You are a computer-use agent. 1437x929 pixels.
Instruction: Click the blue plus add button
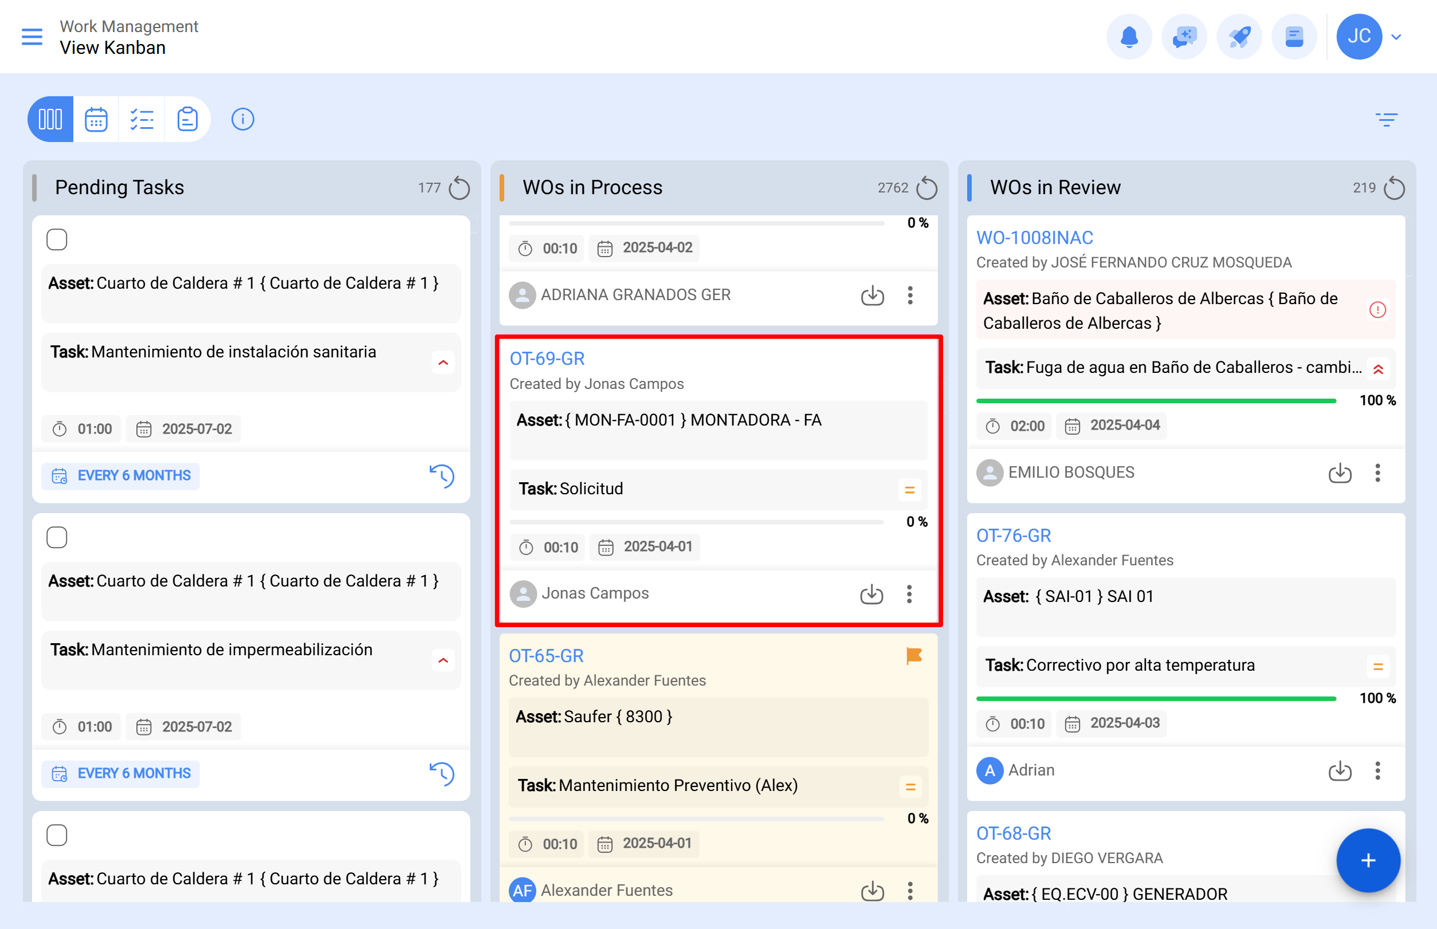pos(1368,860)
